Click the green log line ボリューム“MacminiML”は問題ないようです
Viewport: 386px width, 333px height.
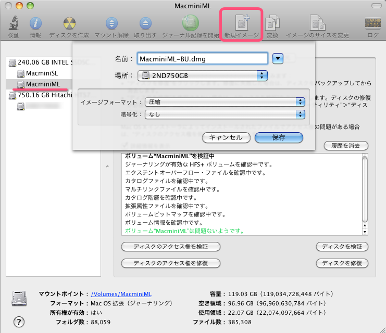click(x=184, y=231)
